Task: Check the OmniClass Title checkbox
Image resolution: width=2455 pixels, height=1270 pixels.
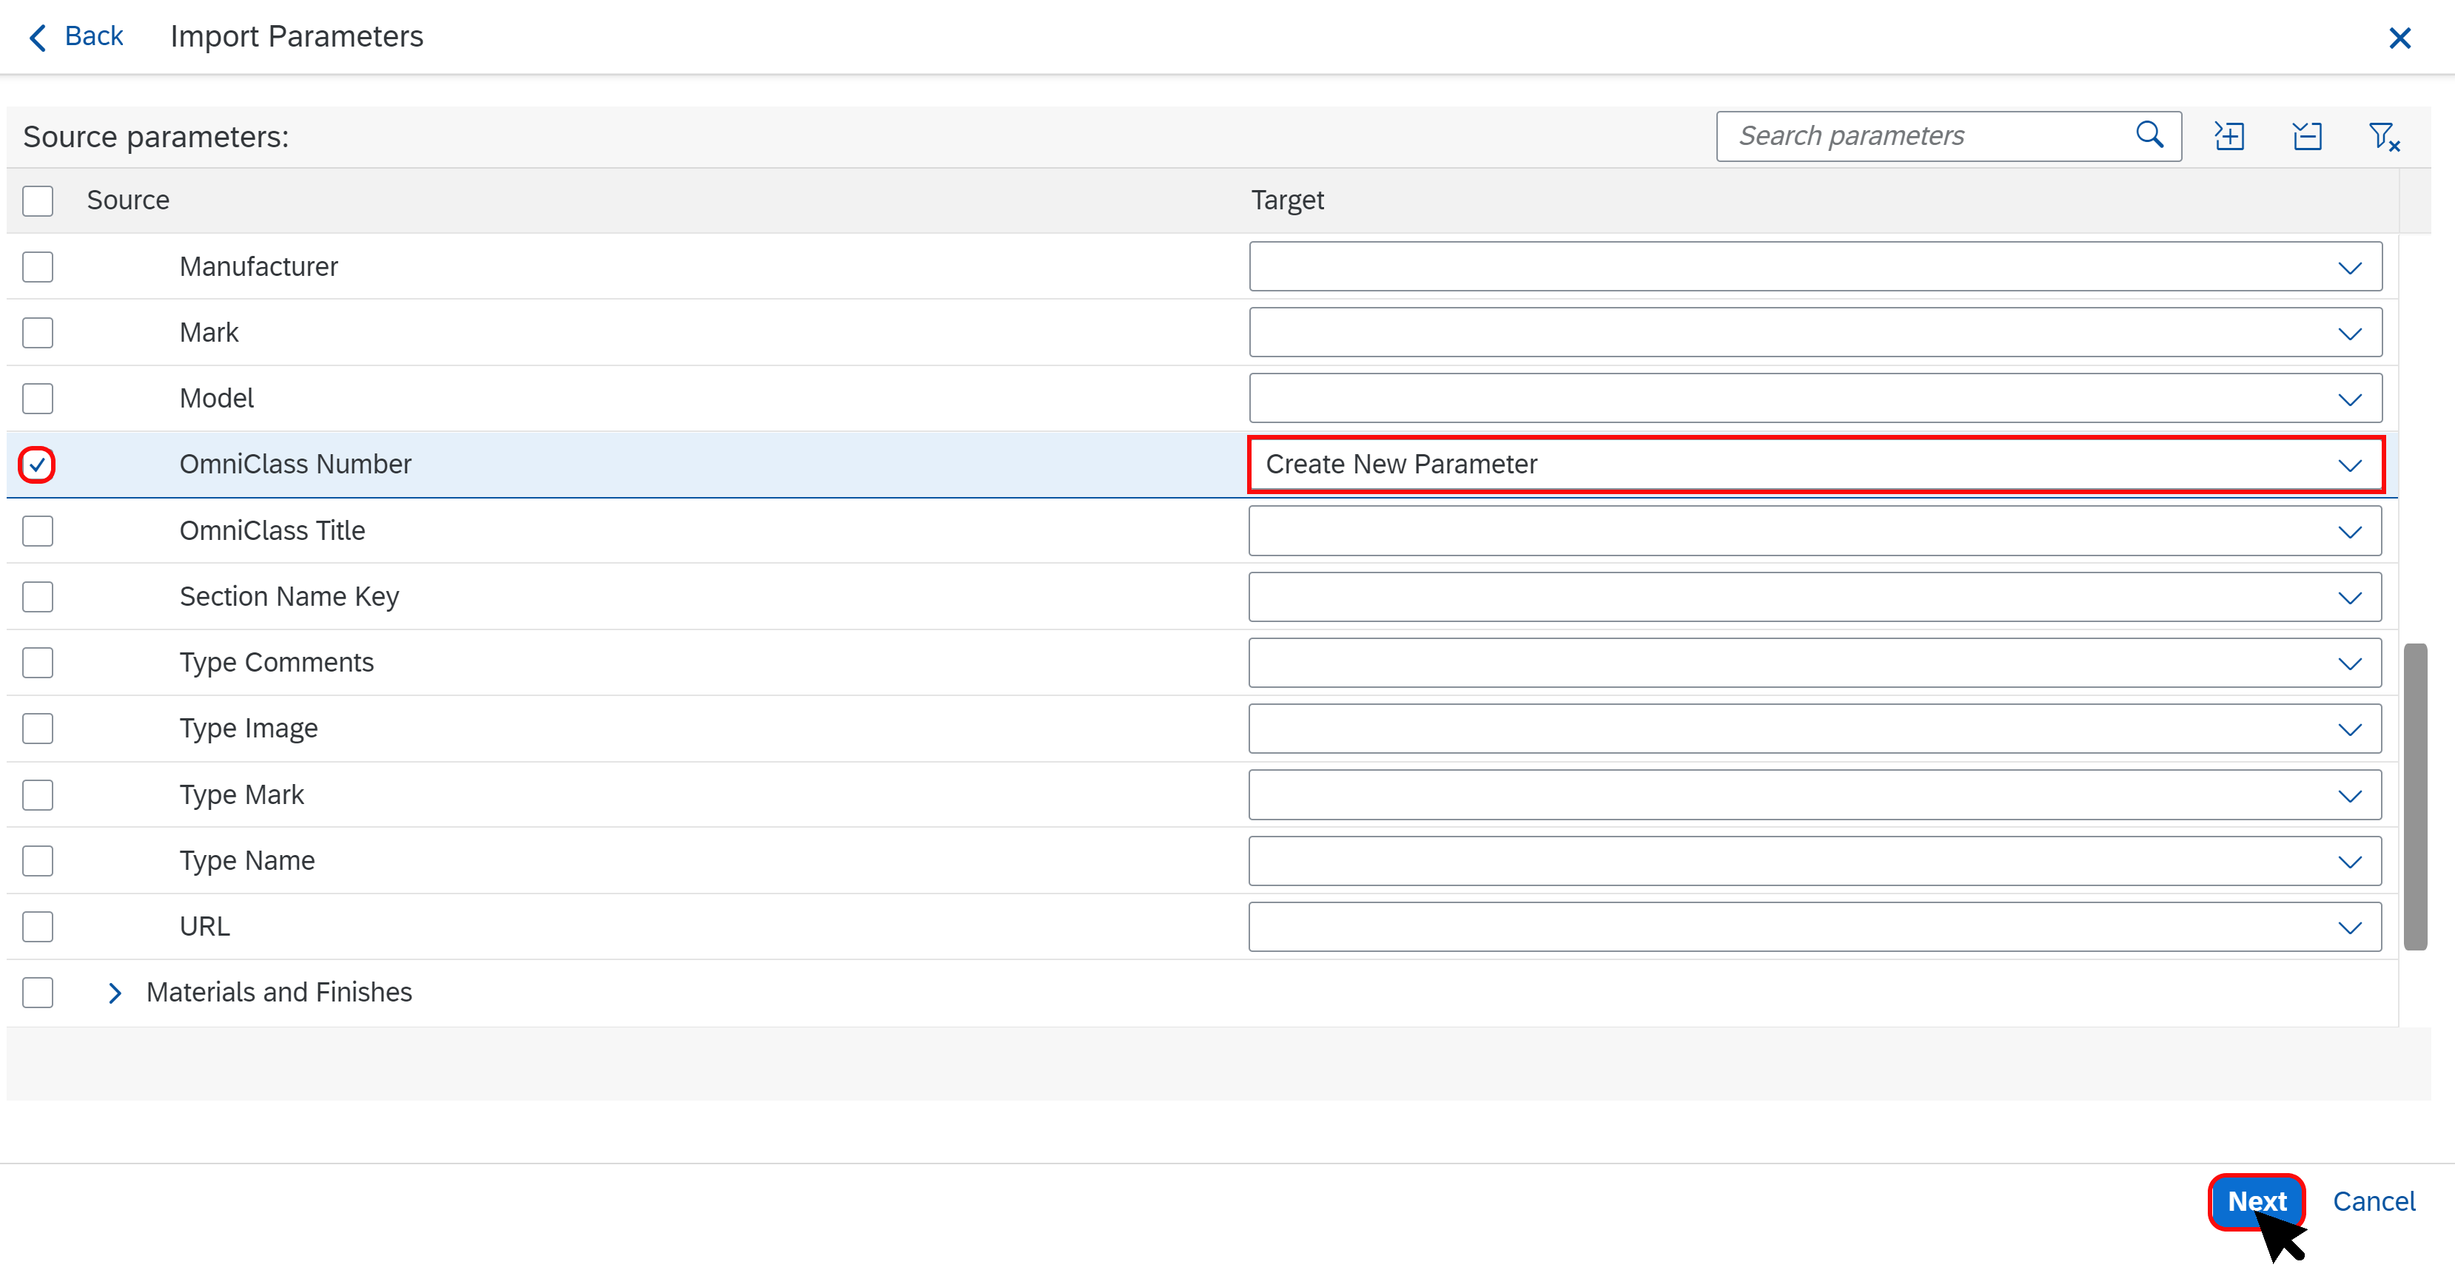Action: (38, 530)
